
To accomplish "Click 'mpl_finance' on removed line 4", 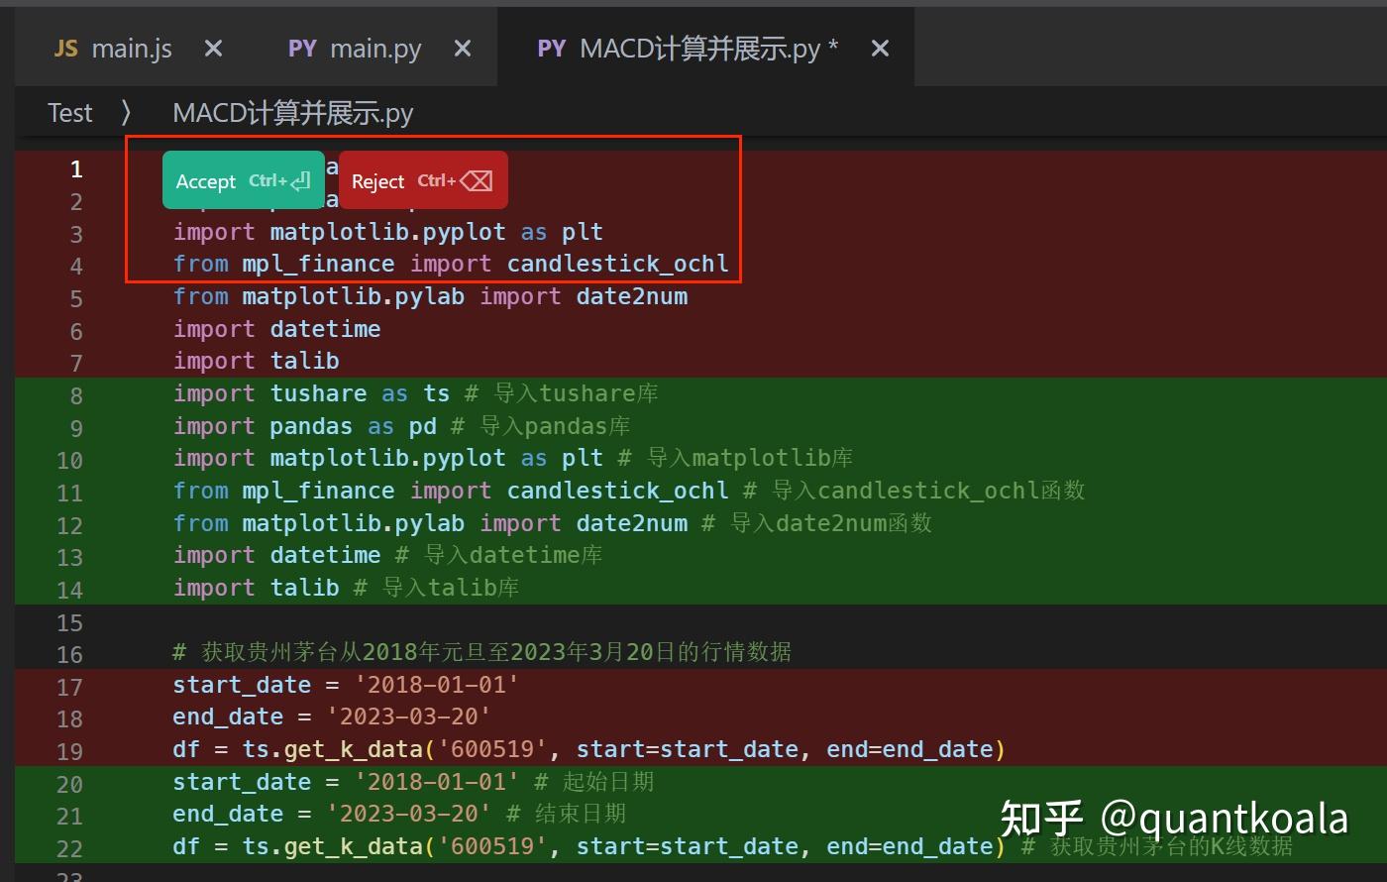I will tap(319, 264).
